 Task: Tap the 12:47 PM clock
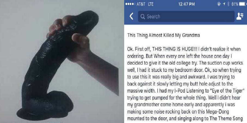(x=186, y=4)
